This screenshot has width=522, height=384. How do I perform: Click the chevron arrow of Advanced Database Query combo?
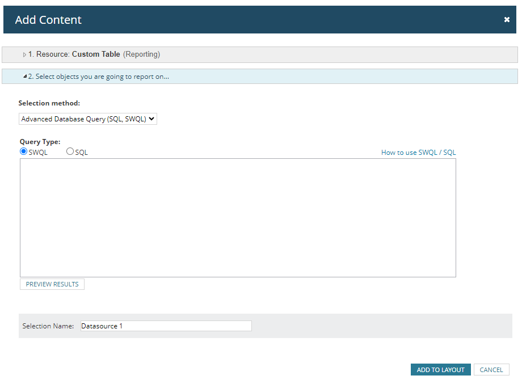(x=151, y=119)
